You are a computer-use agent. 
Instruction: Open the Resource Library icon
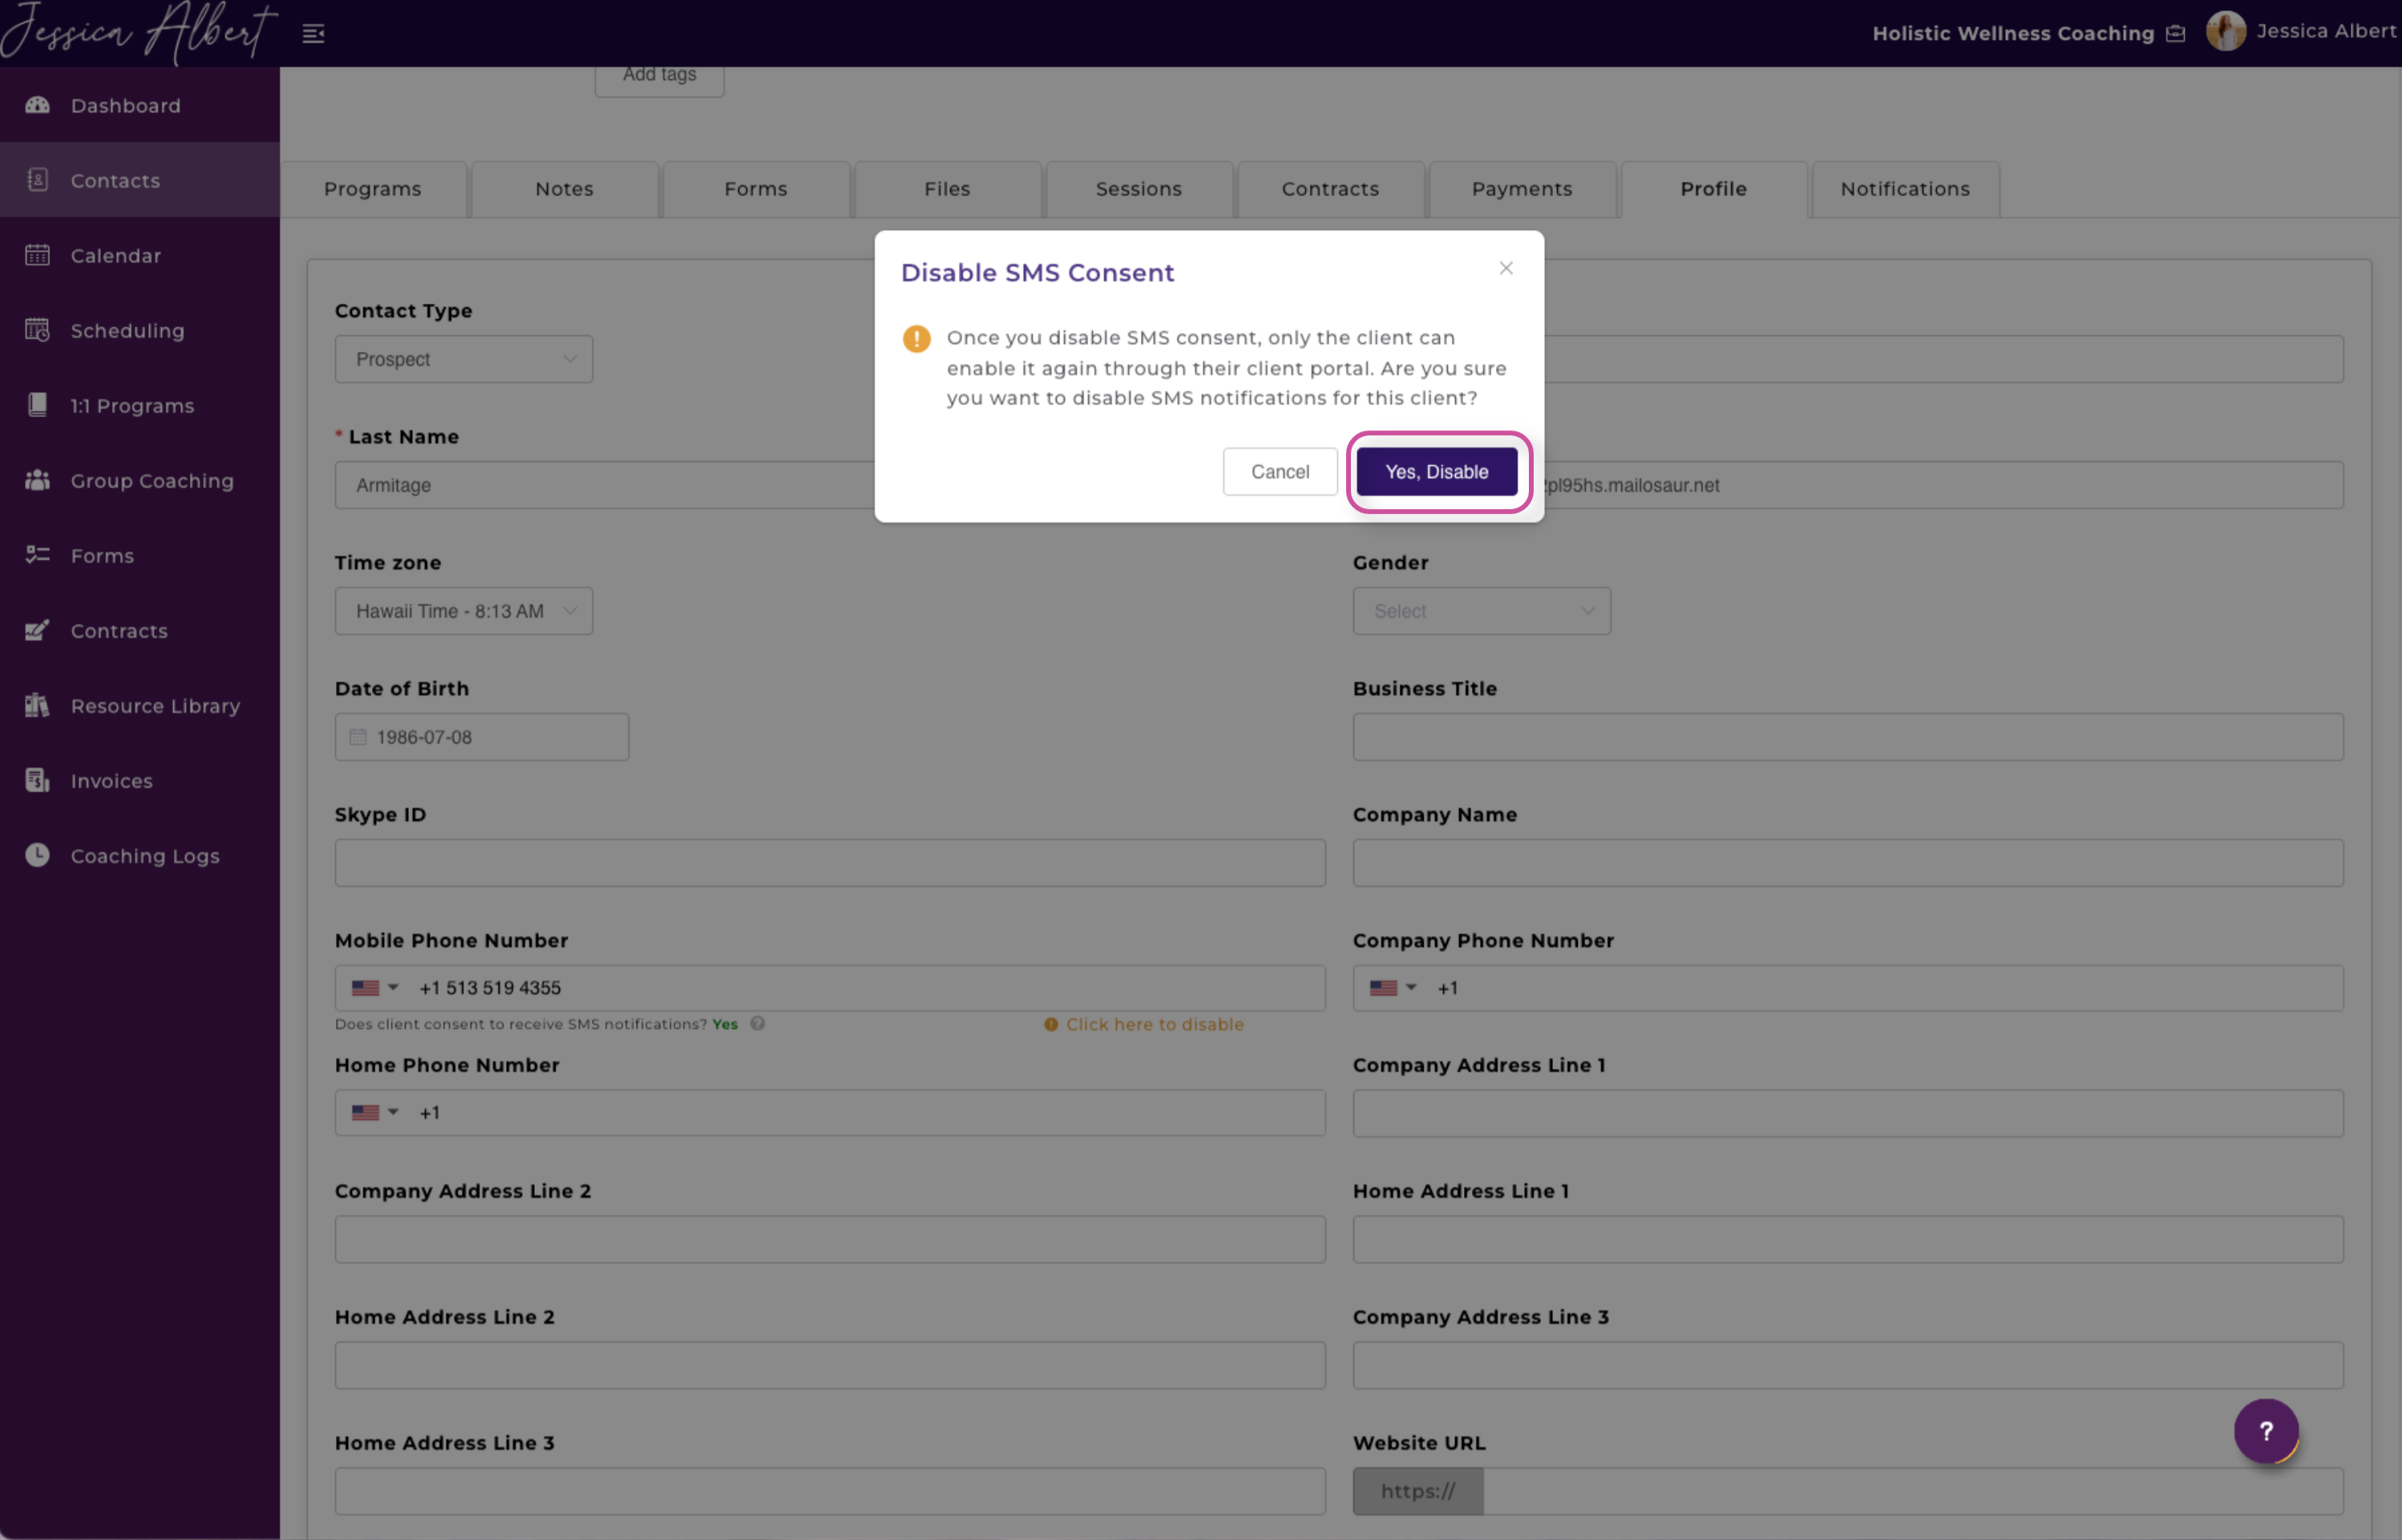click(38, 705)
